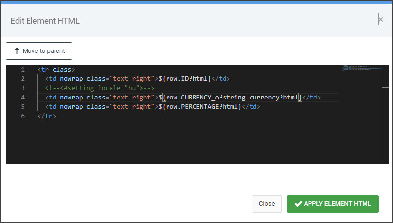The image size is (393, 223).
Task: Click the checkmark icon on Apply button
Action: (x=298, y=204)
